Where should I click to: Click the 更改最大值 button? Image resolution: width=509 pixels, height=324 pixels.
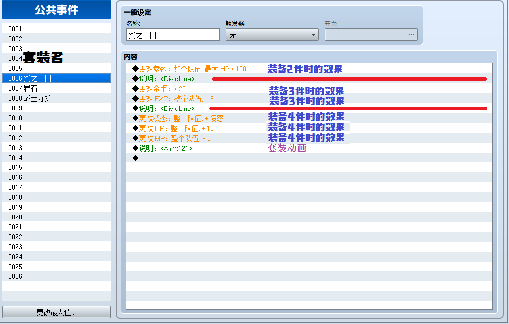coord(56,312)
